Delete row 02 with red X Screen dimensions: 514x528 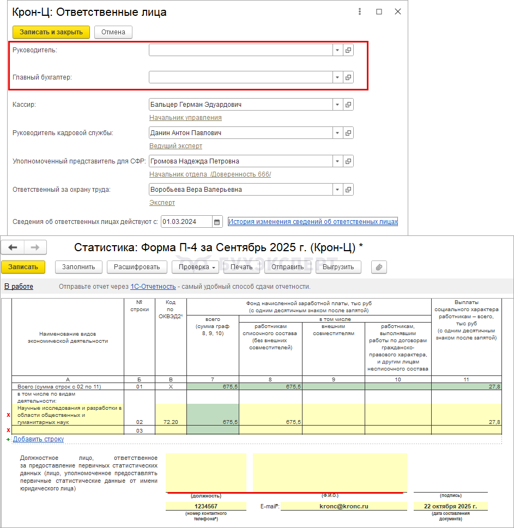point(8,415)
